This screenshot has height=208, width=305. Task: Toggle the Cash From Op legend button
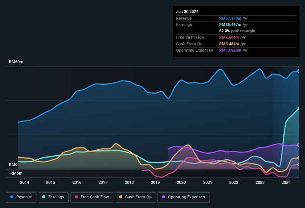pyautogui.click(x=135, y=197)
